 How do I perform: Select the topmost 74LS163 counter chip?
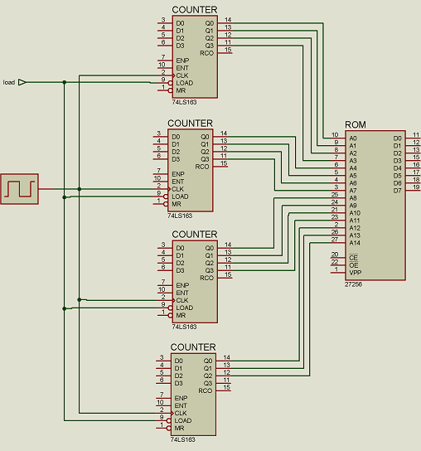tap(195, 57)
